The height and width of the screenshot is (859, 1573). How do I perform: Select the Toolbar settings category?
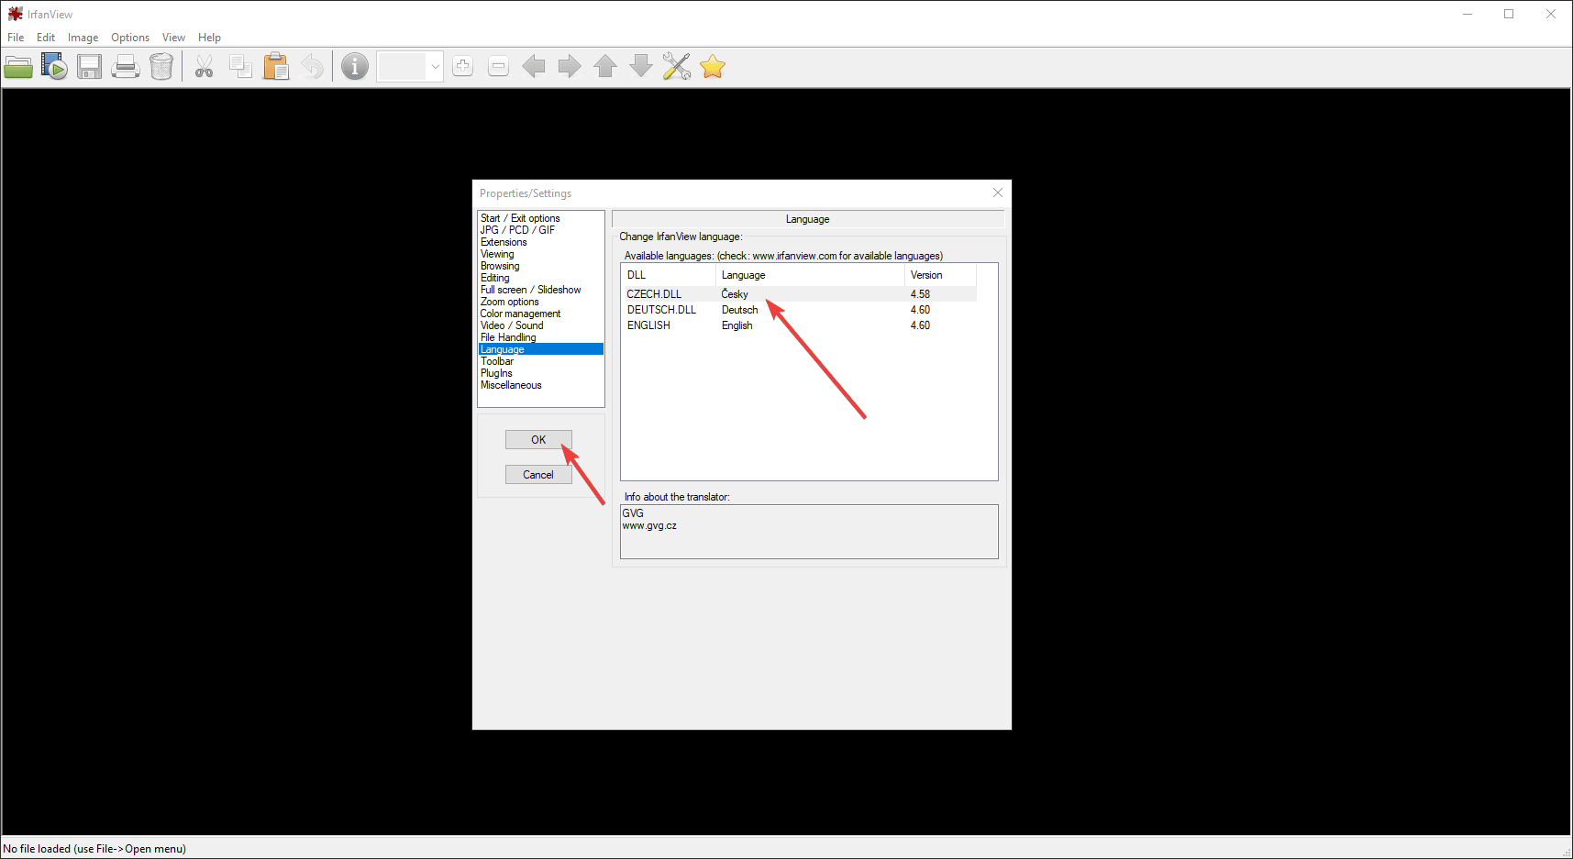497,361
